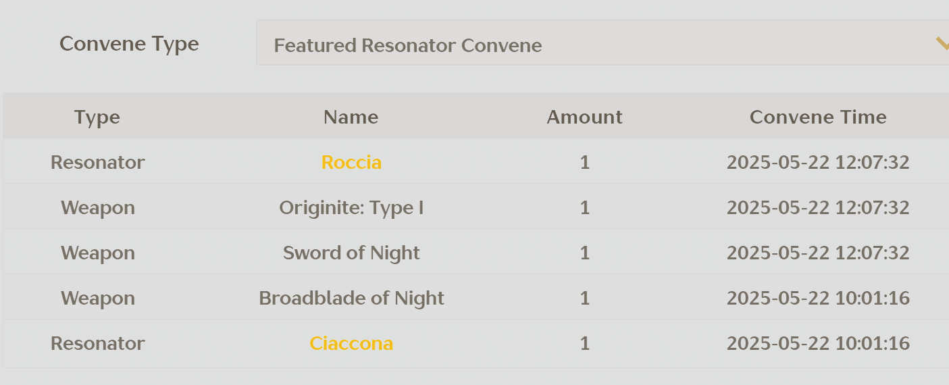This screenshot has width=949, height=385.
Task: Click Roccia's convene time 12:07:32
Action: [x=818, y=162]
